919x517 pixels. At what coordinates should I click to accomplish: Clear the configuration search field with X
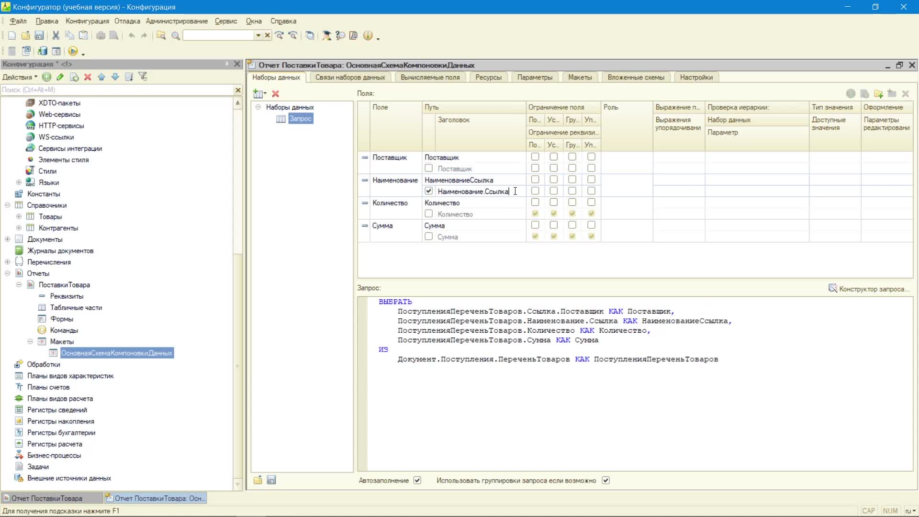coord(238,90)
